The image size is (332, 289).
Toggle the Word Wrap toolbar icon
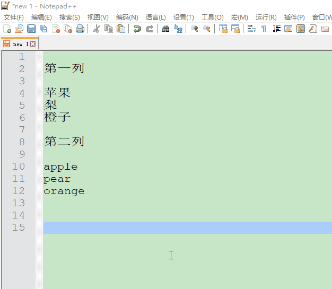(251, 29)
